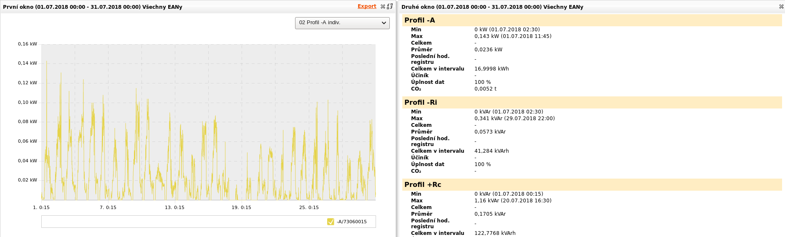
Task: Click Profil +Rc Max value 1,16 kVAr
Action: [x=512, y=201]
